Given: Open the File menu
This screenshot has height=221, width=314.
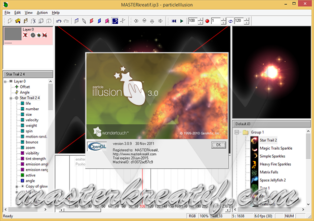Looking at the screenshot, I should point(7,13).
